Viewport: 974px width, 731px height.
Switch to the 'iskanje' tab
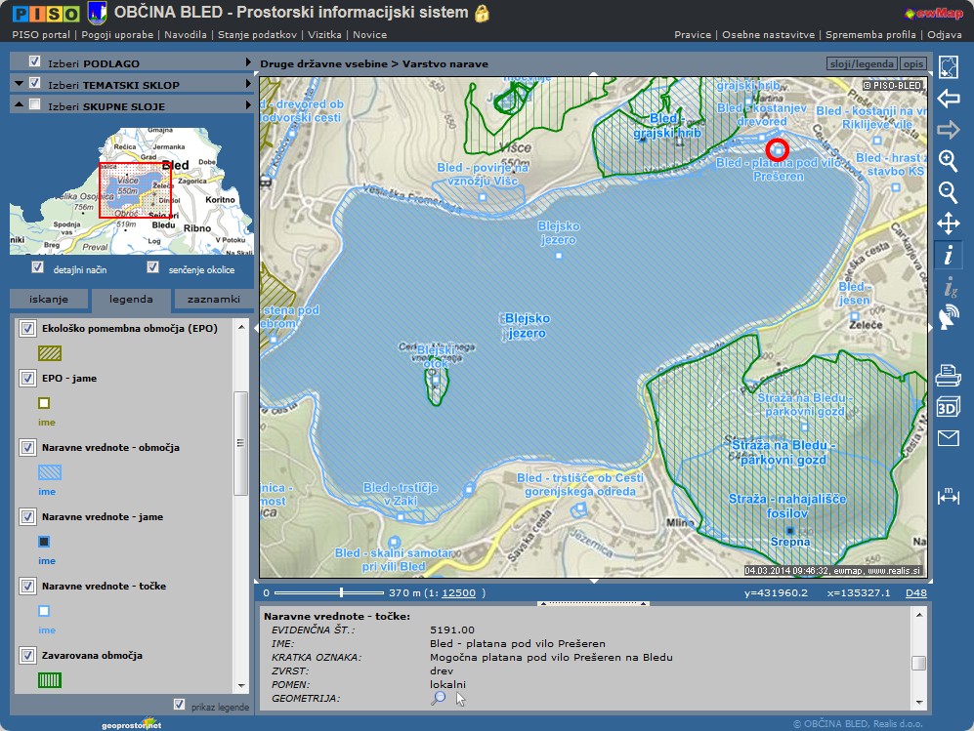pyautogui.click(x=48, y=300)
